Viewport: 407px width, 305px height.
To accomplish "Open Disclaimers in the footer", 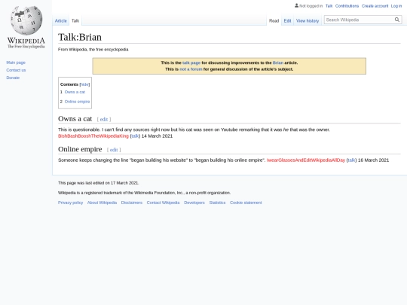I will [132, 203].
